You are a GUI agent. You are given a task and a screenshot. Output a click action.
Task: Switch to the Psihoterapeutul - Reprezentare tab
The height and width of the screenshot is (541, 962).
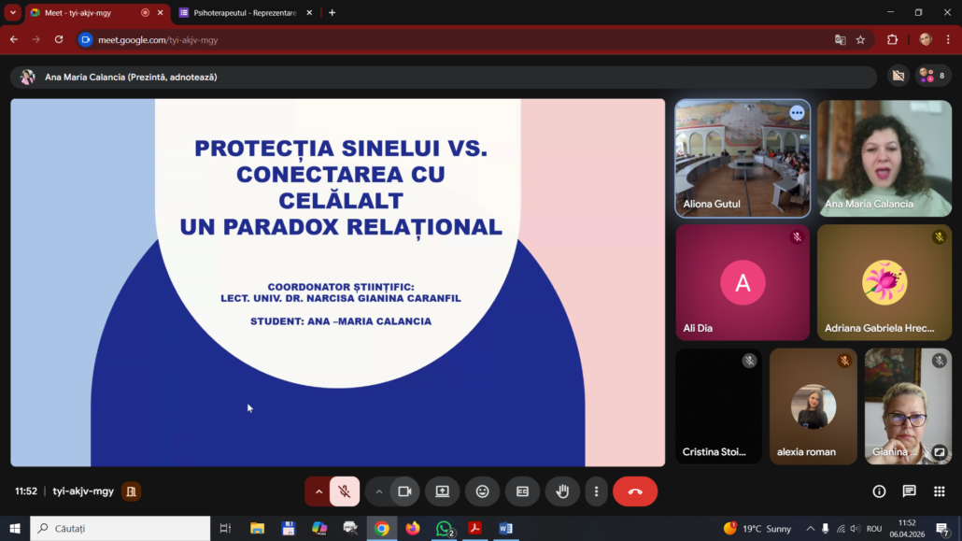[x=245, y=12]
